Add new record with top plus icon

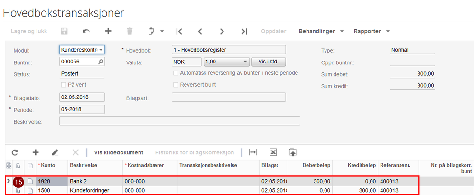[108, 31]
